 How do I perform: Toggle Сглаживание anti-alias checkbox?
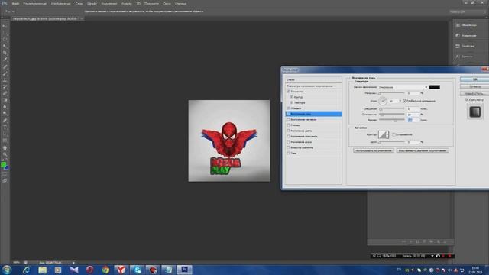tap(394, 134)
